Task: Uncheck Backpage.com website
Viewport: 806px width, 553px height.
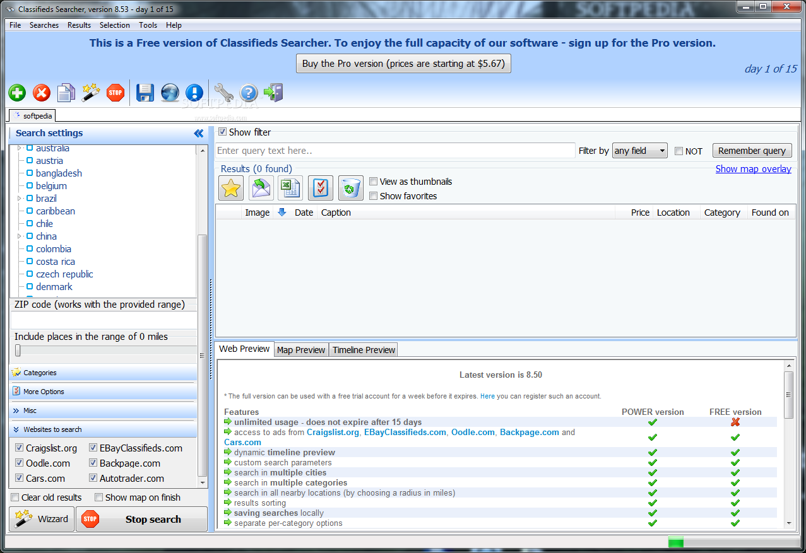Action: (x=93, y=463)
